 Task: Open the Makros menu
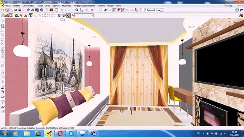tap(101, 6)
